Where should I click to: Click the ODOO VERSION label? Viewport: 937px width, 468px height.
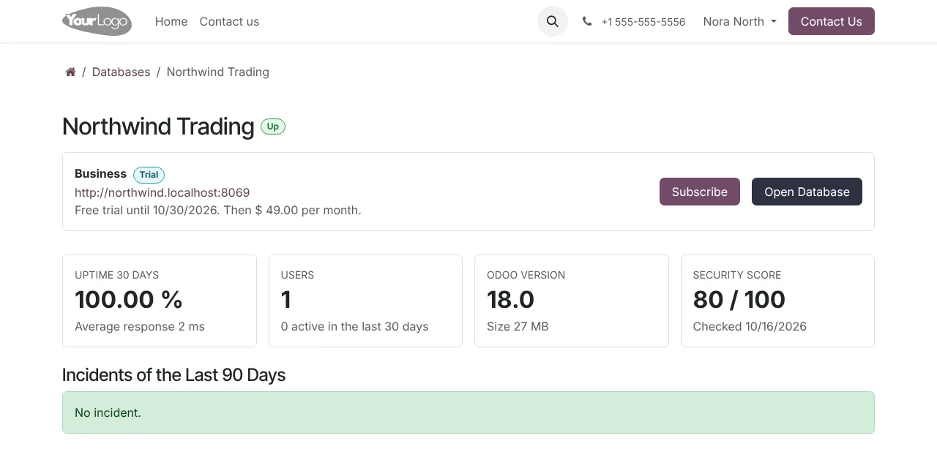click(526, 275)
